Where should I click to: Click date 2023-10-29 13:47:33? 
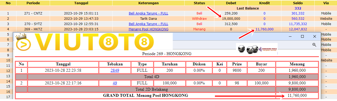point(81,19)
